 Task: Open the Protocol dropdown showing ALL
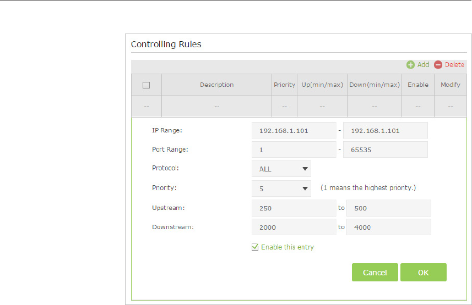(x=281, y=169)
